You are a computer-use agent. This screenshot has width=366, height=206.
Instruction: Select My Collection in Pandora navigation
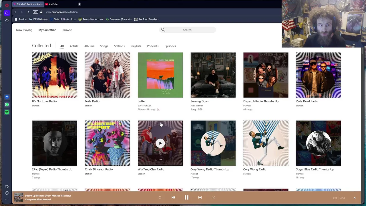(x=47, y=30)
